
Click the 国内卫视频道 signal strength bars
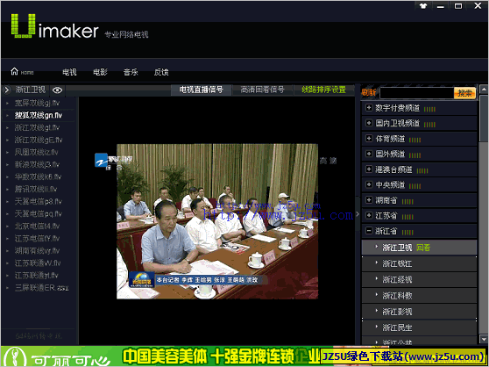click(x=429, y=125)
